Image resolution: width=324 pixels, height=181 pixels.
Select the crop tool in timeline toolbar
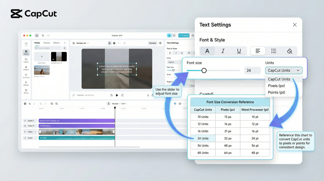click(57, 104)
